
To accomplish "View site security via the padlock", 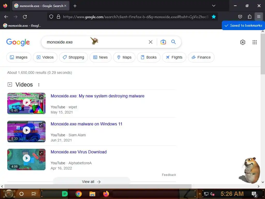I will pos(58,17).
